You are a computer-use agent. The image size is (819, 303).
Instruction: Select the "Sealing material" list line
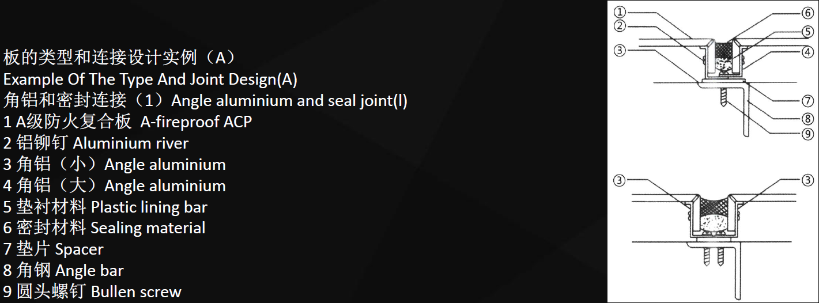[104, 228]
